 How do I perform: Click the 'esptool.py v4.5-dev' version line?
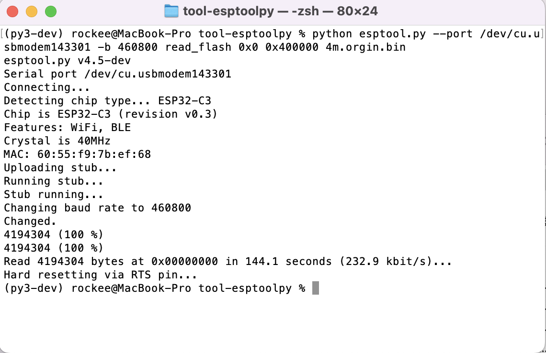[x=67, y=61]
